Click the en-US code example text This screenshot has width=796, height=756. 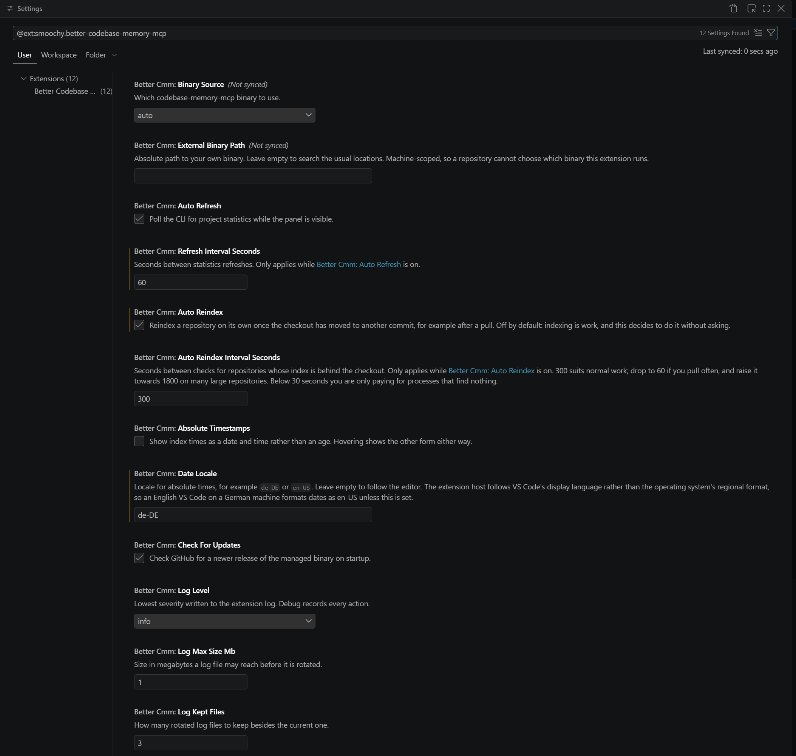click(301, 487)
